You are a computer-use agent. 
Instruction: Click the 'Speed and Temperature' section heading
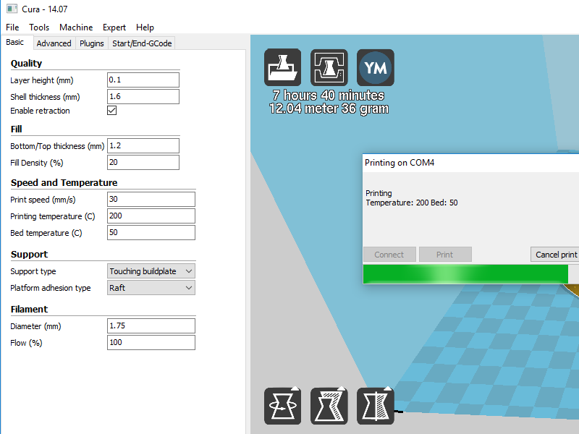[x=64, y=183]
